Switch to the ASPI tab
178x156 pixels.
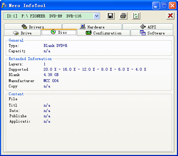pos(148,27)
